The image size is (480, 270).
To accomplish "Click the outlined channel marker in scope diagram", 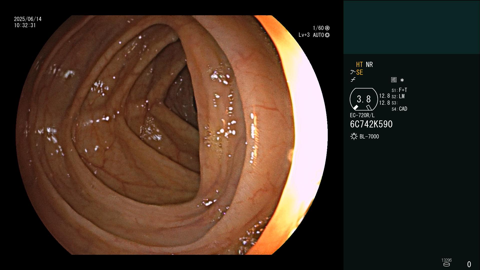I will click(x=369, y=107).
